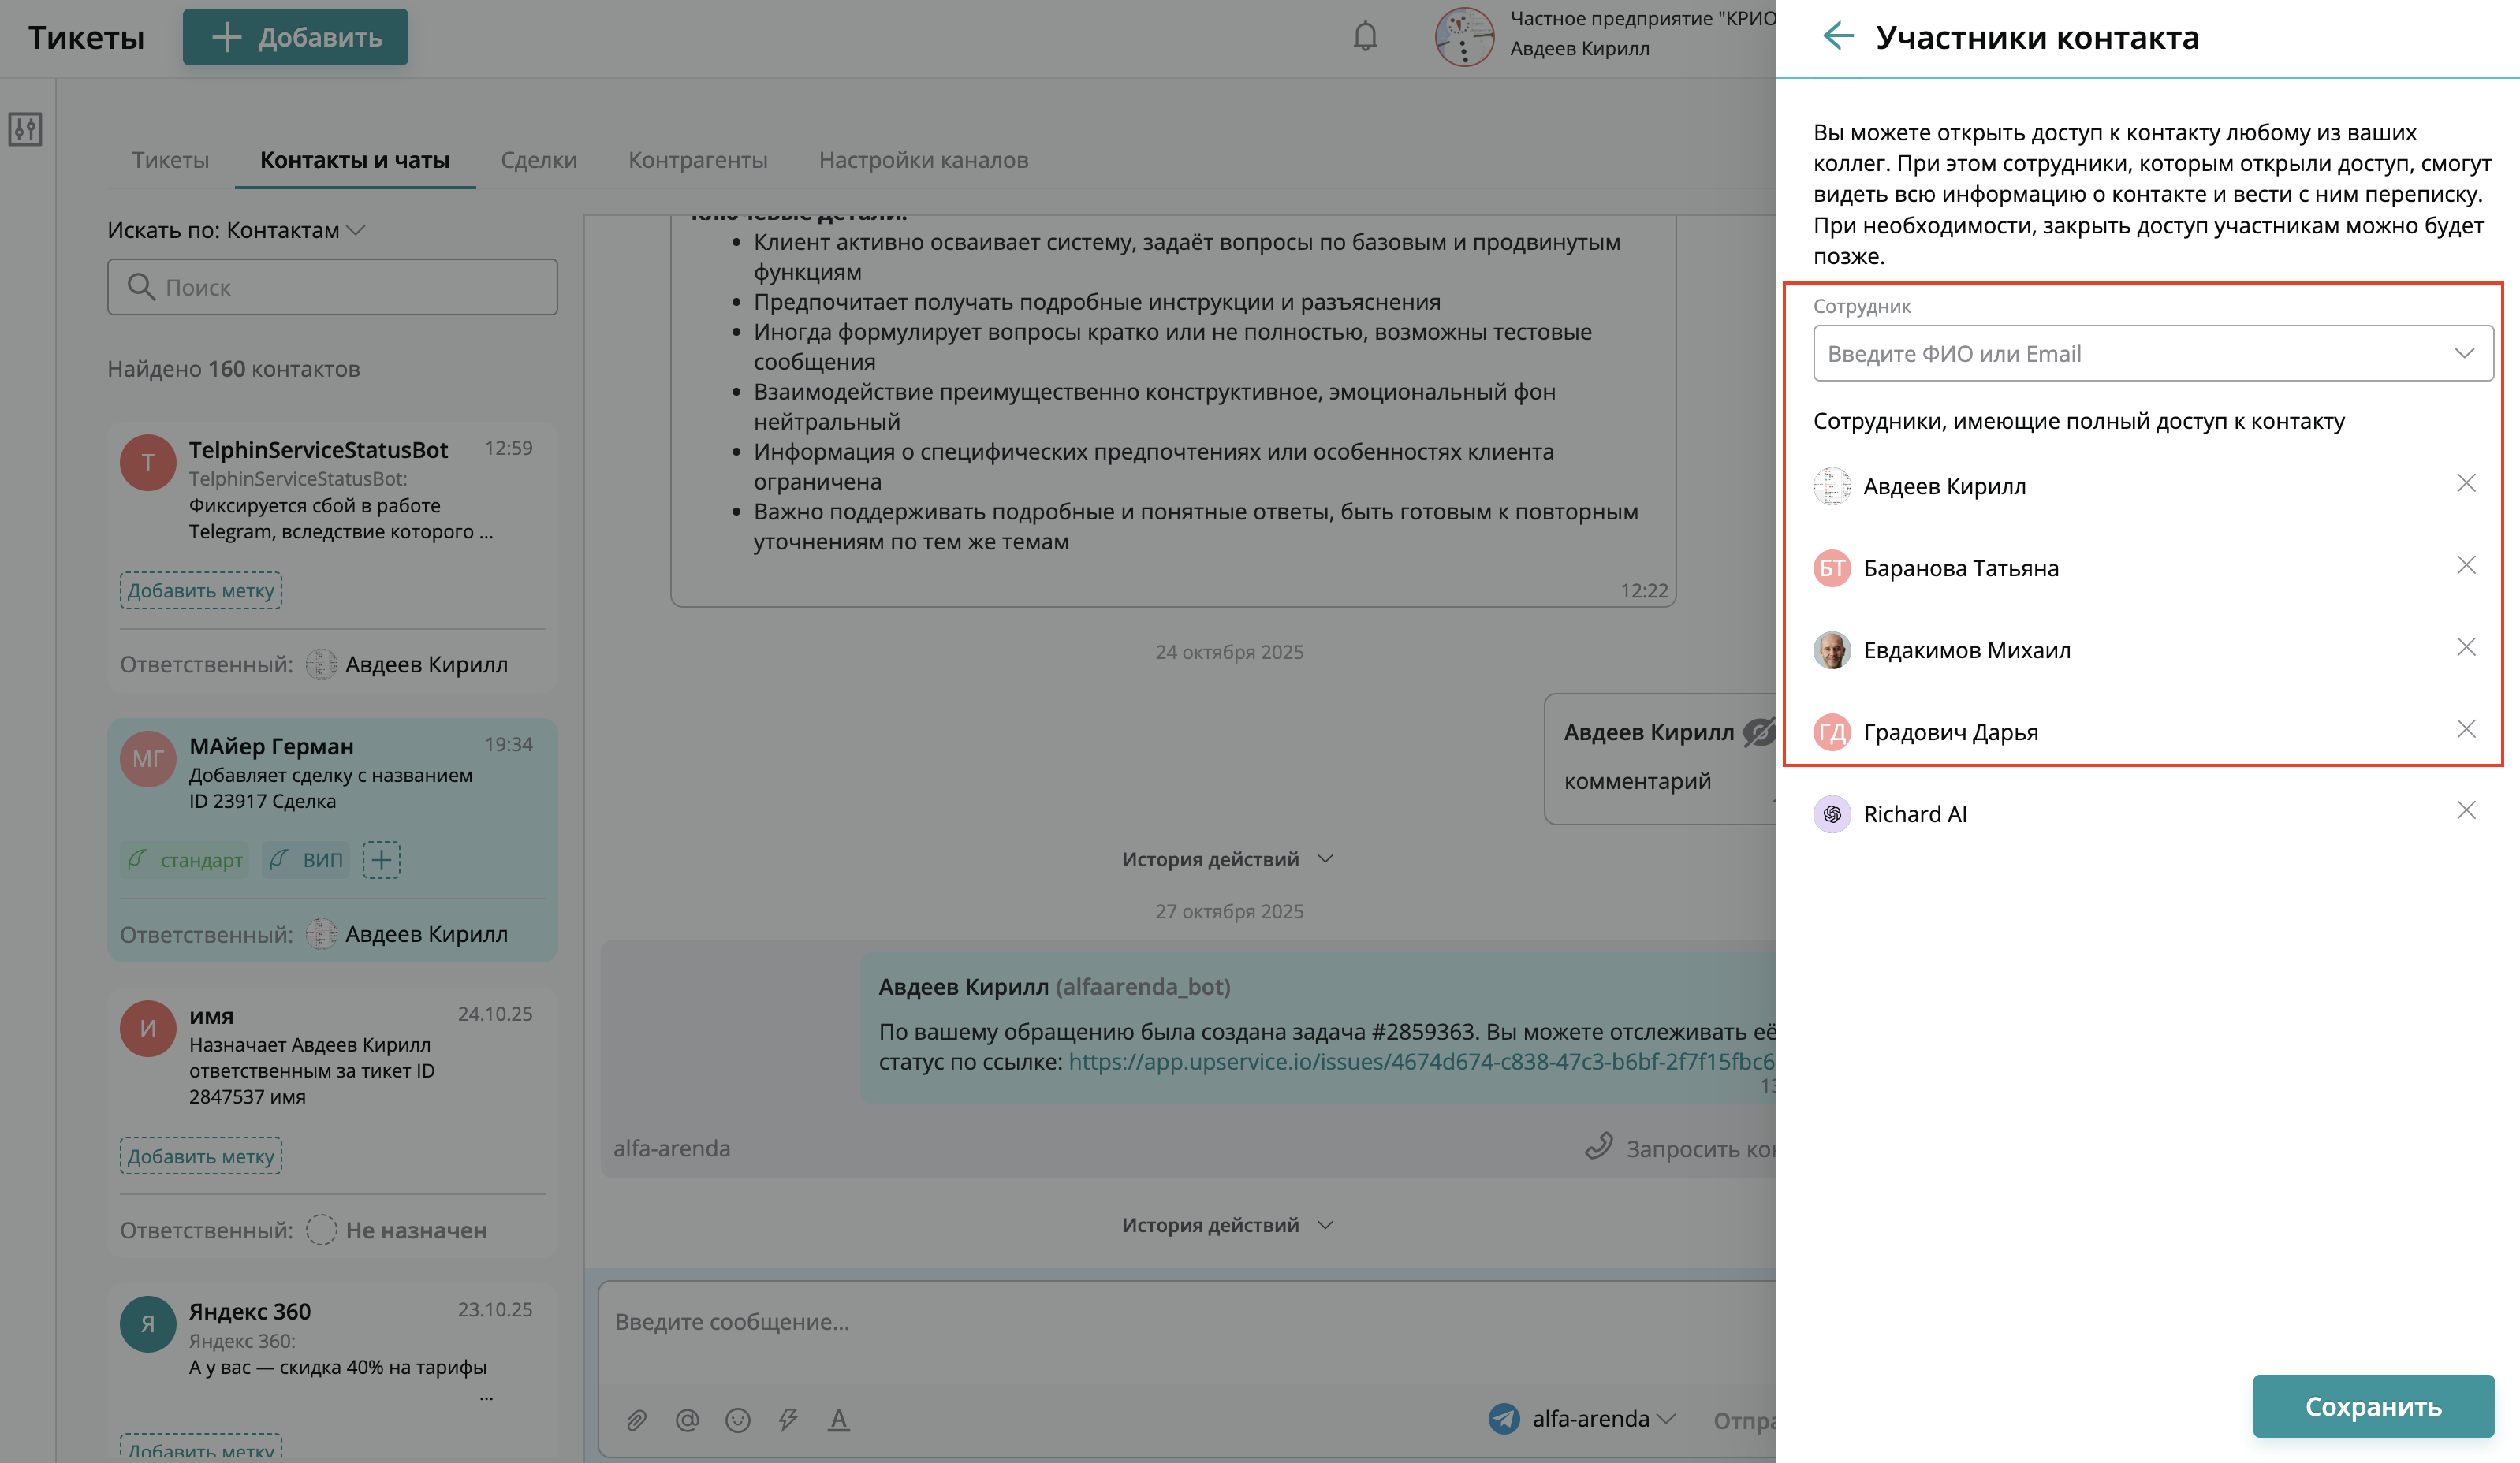
Task: Open the notifications bell icon
Action: (1365, 37)
